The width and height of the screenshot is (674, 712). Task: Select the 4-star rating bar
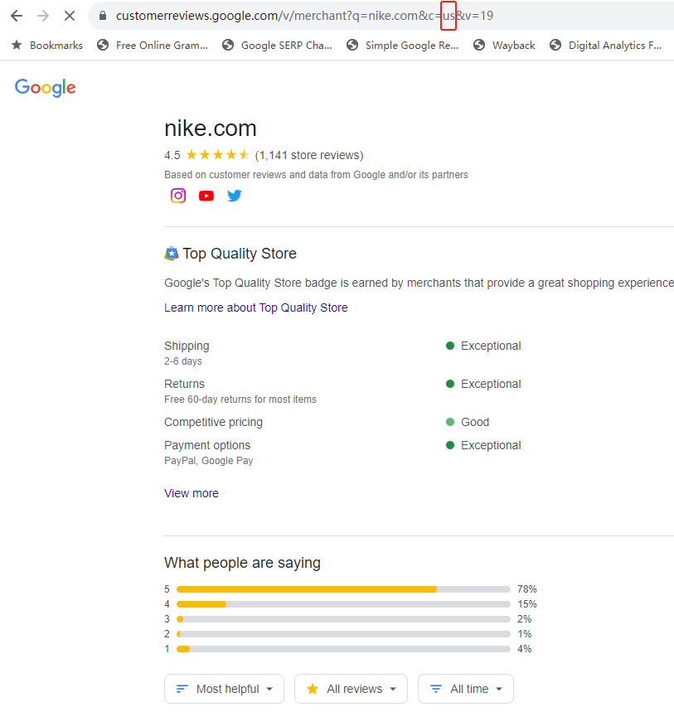343,604
